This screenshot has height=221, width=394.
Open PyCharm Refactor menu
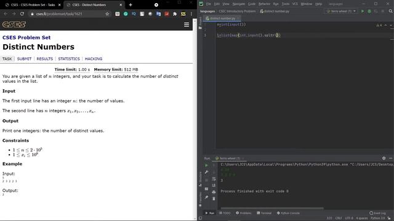tap(264, 4)
